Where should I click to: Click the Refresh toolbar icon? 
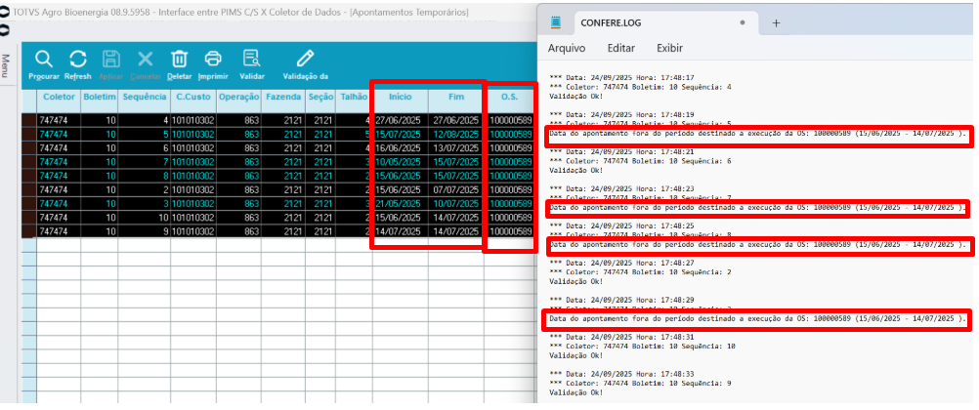pyautogui.click(x=78, y=59)
